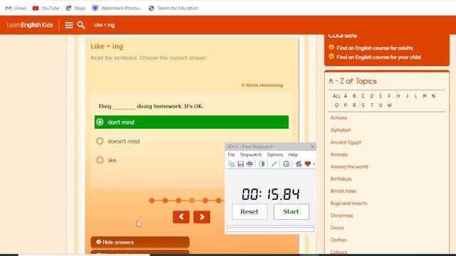Click the stopwatch contrast half-circle icon

click(x=261, y=164)
